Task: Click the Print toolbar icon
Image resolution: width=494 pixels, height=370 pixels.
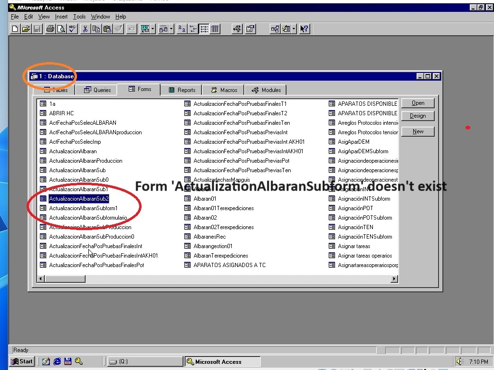Action: [x=50, y=29]
